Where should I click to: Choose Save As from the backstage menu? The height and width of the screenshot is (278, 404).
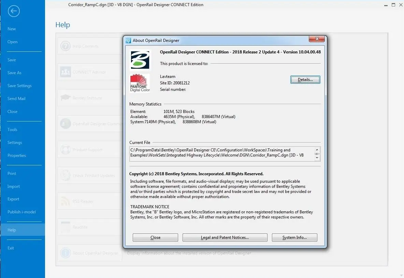[14, 73]
